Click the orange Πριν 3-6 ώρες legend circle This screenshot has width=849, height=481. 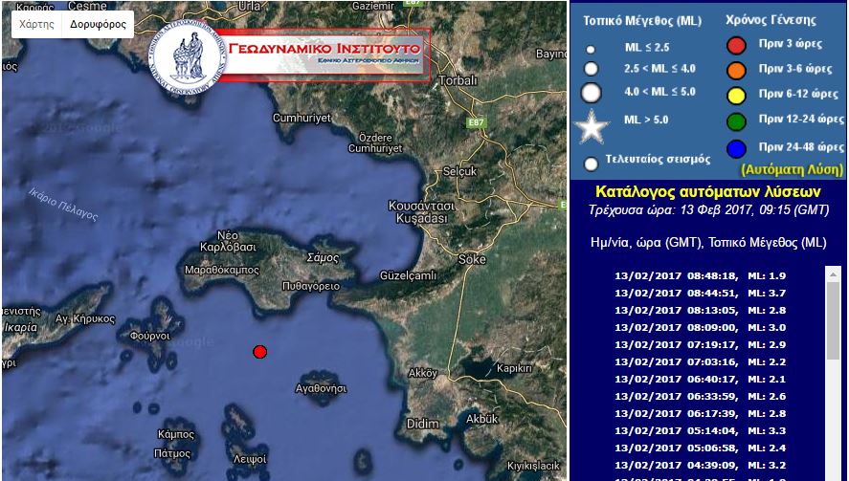point(736,70)
